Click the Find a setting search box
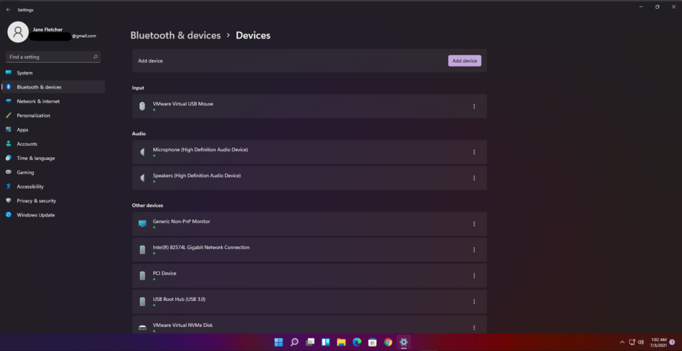682x351 pixels. tap(53, 57)
